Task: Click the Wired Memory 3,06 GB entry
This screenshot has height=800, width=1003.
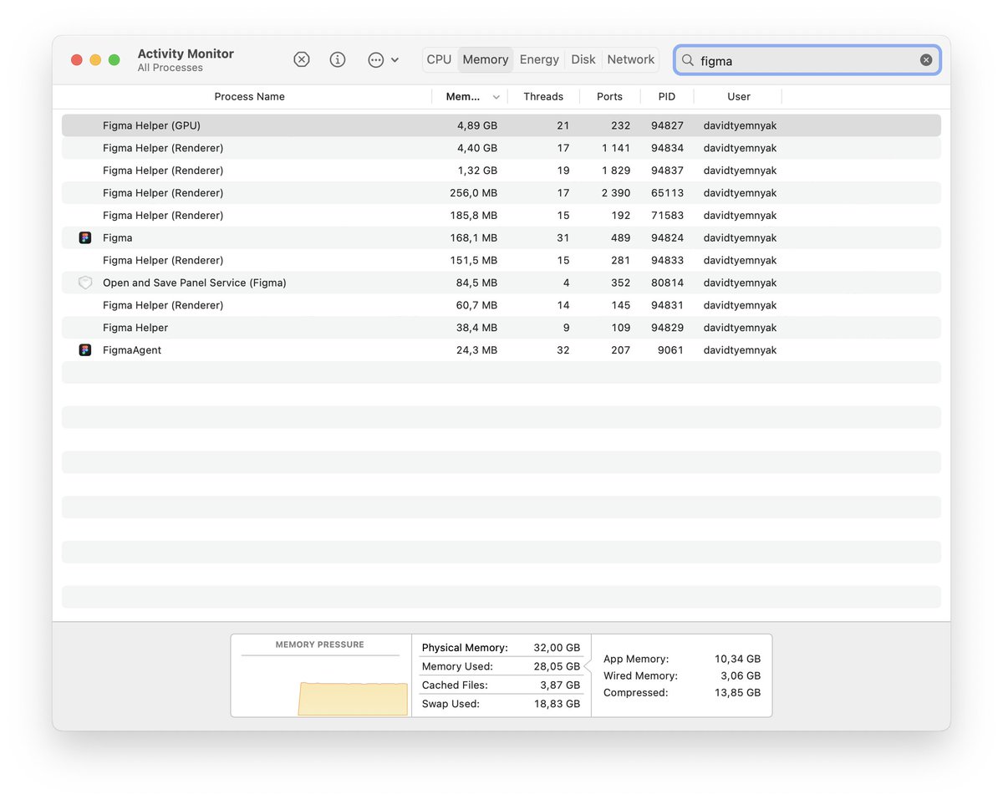Action: (x=682, y=676)
